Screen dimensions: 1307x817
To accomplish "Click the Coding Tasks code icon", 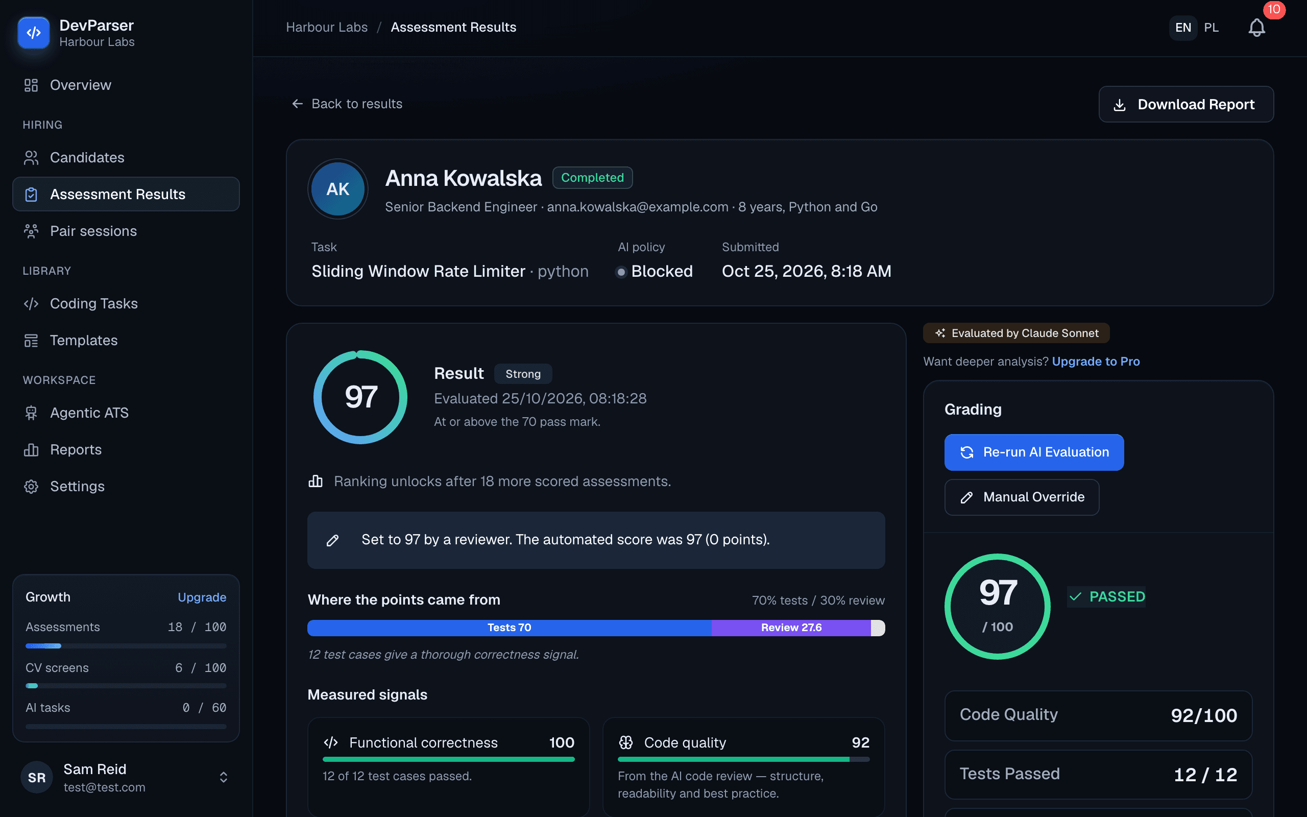I will click(31, 304).
